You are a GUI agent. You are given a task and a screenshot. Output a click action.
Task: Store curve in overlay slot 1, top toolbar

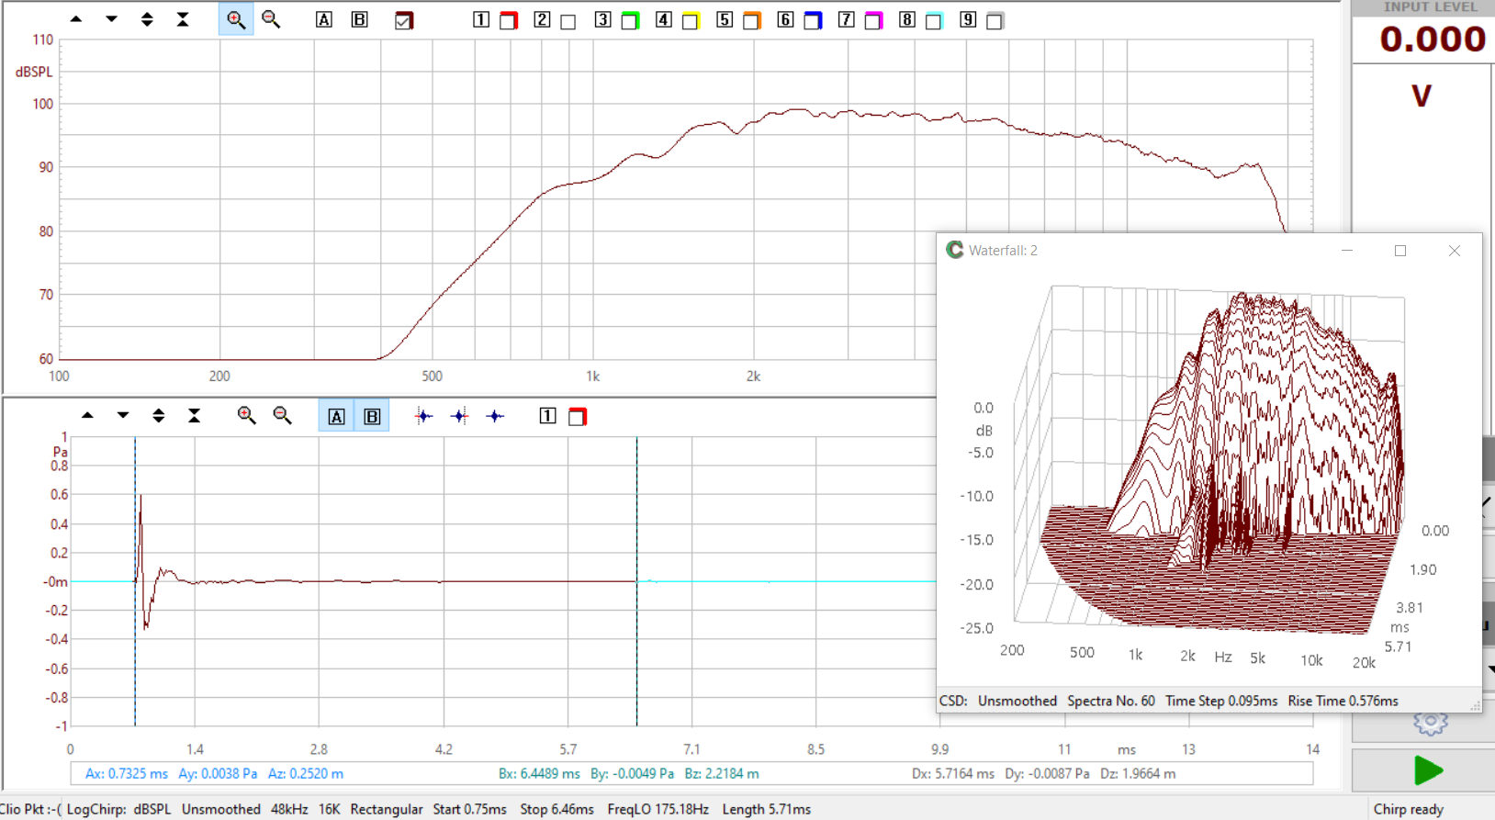pos(481,19)
